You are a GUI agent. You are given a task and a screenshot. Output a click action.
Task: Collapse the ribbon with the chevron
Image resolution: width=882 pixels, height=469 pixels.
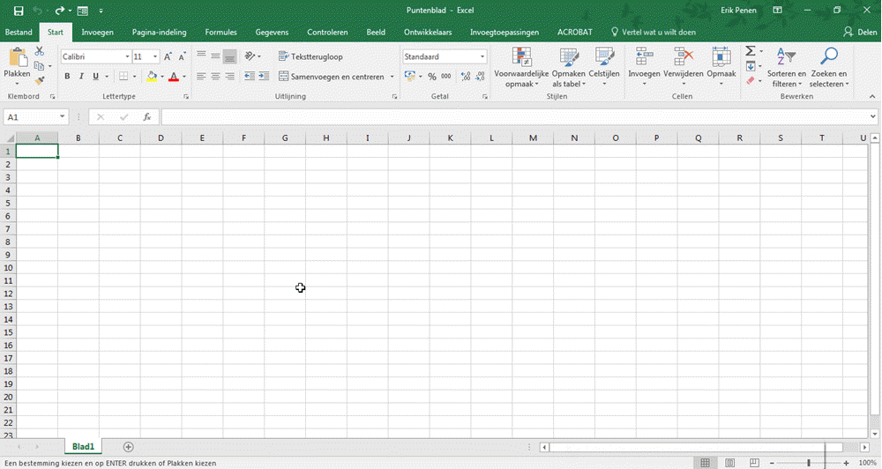coord(872,97)
